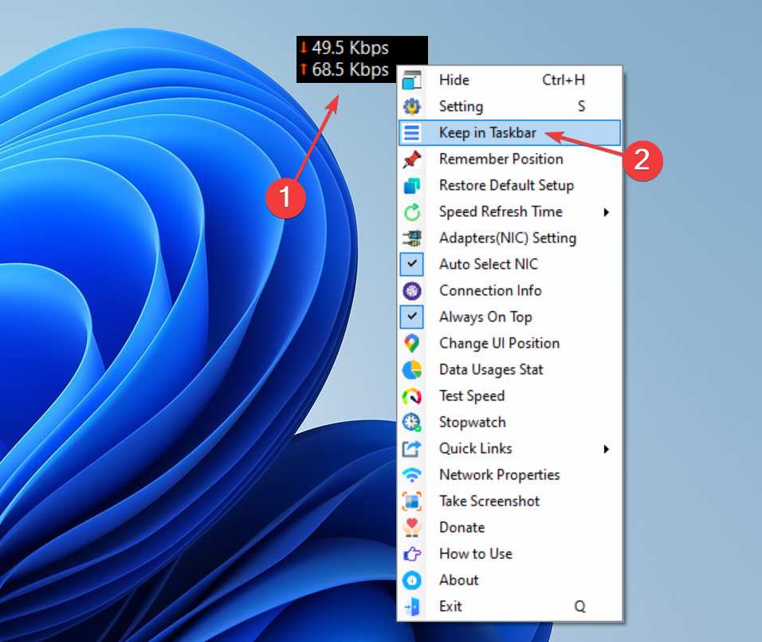Choose Exit menu entry
Viewport: 762px width, 642px height.
coord(510,606)
